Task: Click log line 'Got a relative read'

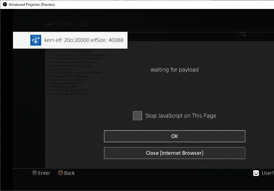Action: click(x=60, y=69)
